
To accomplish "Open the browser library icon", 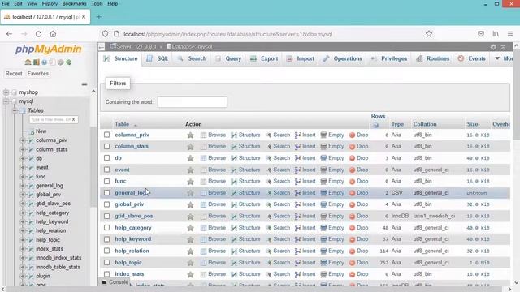I will coord(496,34).
